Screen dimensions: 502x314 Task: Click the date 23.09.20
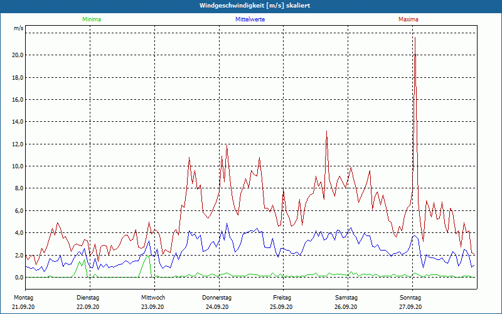152,307
